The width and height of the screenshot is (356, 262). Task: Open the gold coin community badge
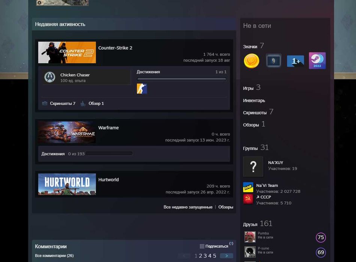click(x=251, y=61)
